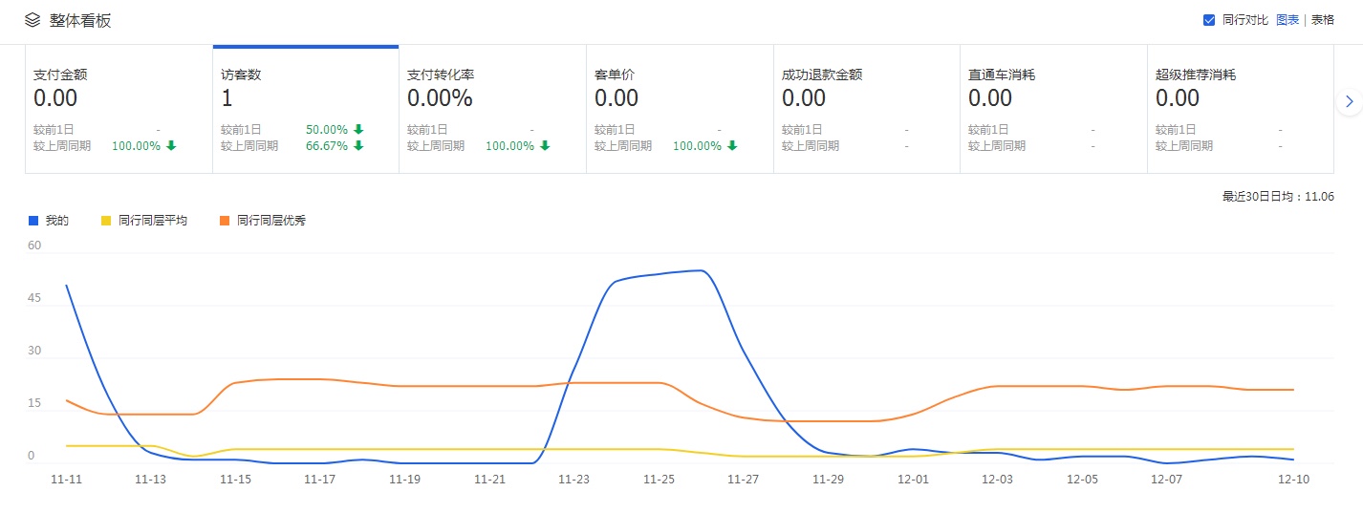Viewport: 1363px width, 513px height.
Task: Open the 支付转化率 metric card
Action: [492, 109]
